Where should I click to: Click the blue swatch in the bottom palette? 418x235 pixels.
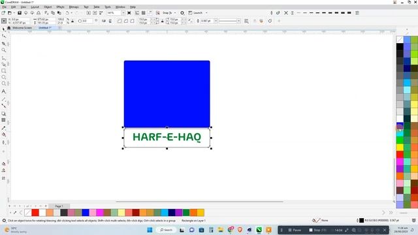click(86, 212)
